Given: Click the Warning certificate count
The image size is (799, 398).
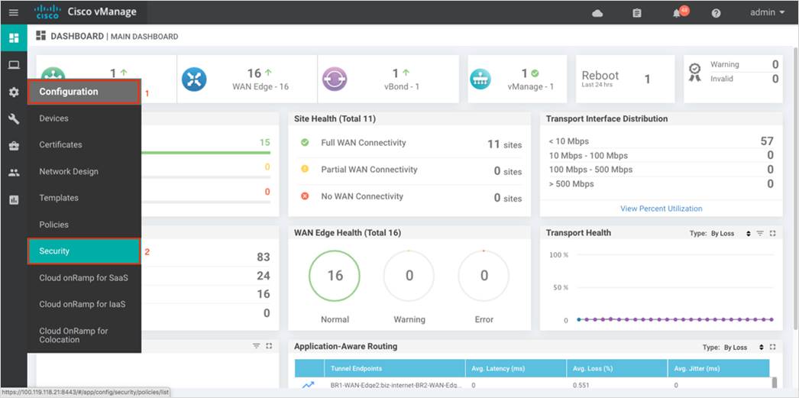Looking at the screenshot, I should tap(775, 64).
